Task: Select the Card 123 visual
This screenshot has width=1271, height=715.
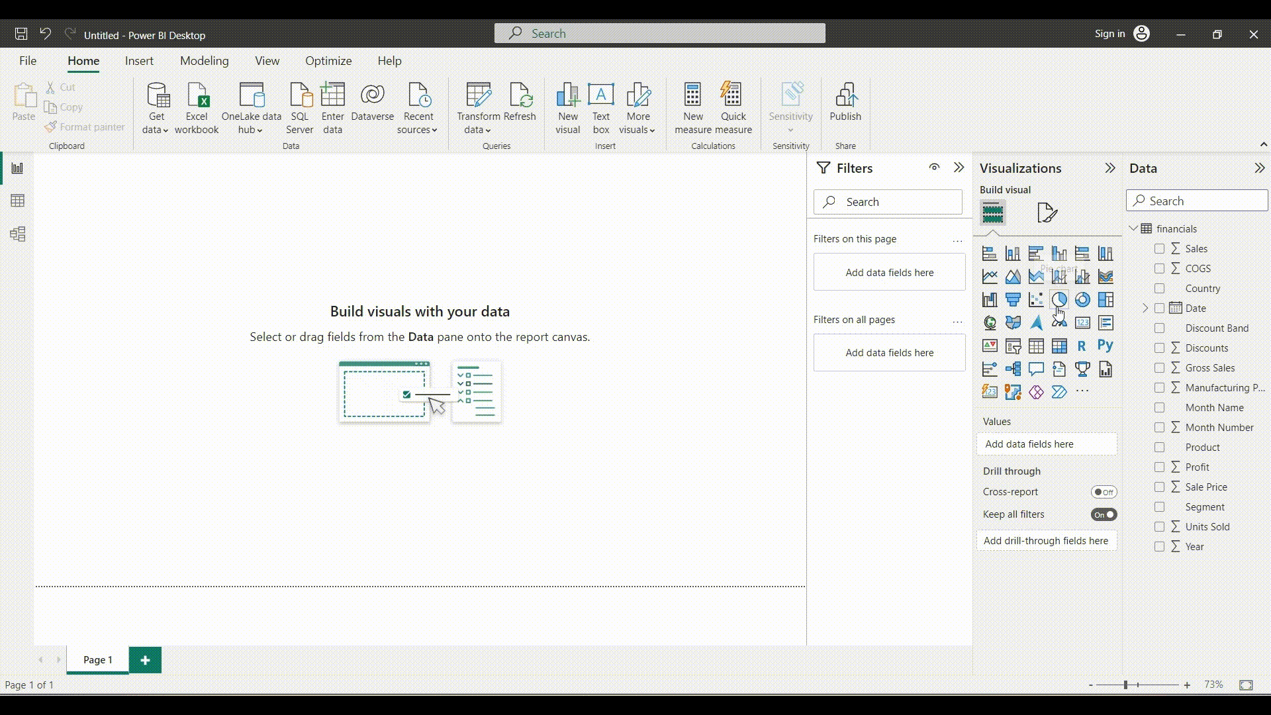Action: point(1082,323)
